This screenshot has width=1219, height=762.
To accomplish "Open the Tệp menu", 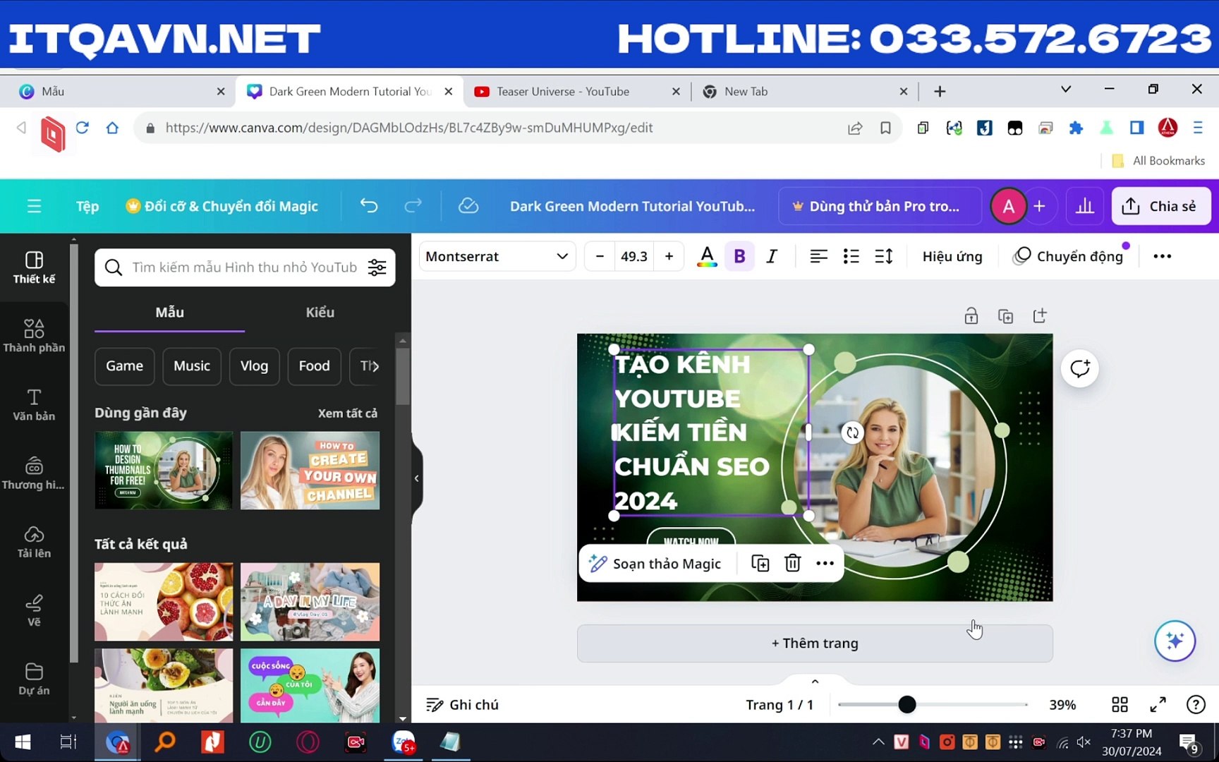I will coord(86,205).
